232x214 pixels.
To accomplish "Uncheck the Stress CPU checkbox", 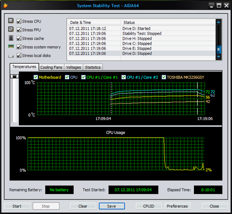I will coord(19,21).
